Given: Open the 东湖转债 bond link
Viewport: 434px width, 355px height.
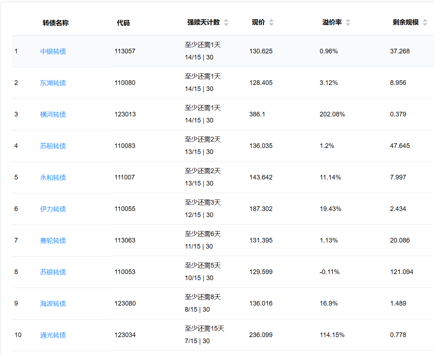Looking at the screenshot, I should (53, 83).
